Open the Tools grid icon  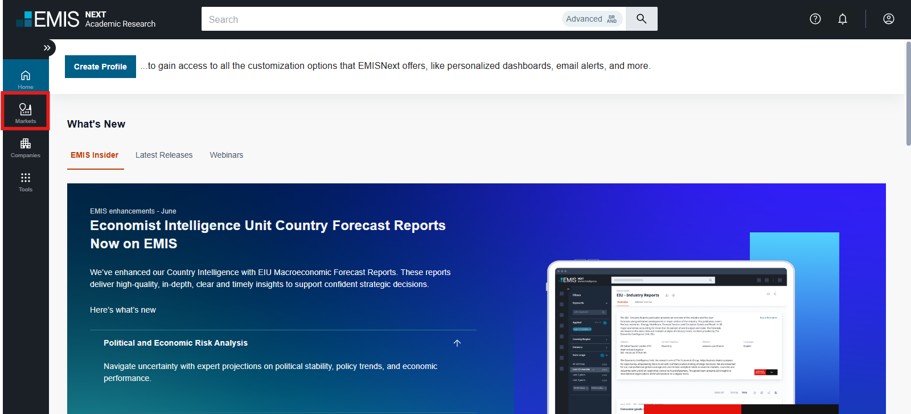[x=26, y=181]
